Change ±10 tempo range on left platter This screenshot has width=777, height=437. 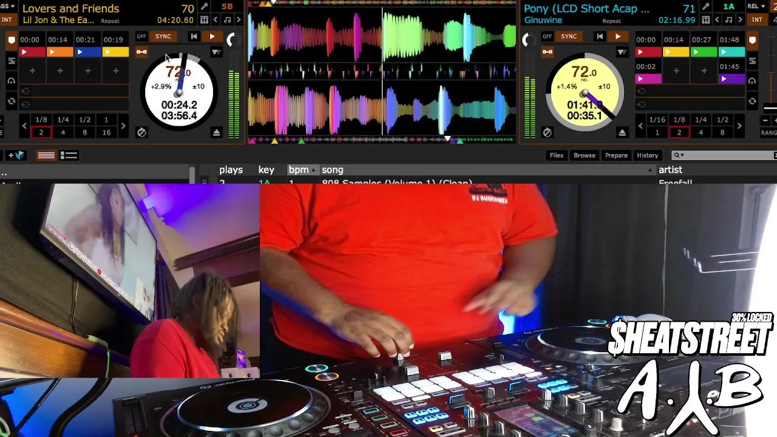[198, 86]
